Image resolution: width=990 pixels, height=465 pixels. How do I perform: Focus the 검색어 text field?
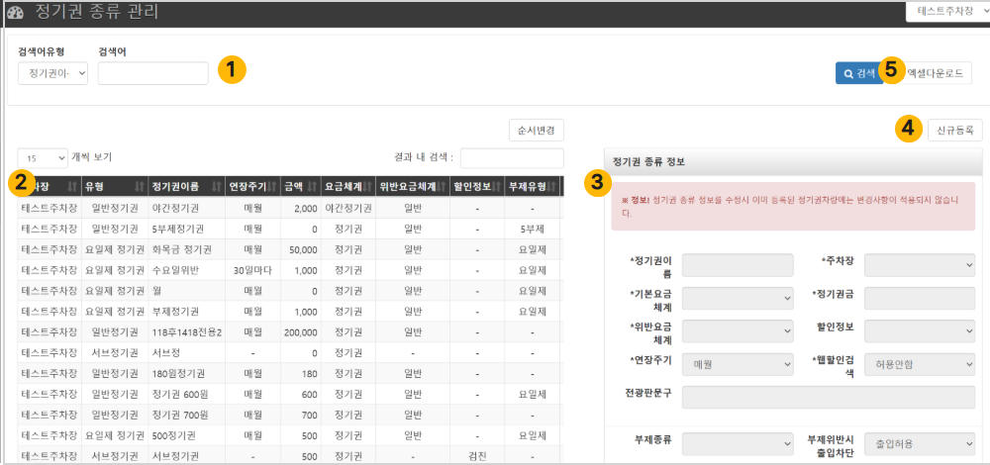(x=153, y=74)
